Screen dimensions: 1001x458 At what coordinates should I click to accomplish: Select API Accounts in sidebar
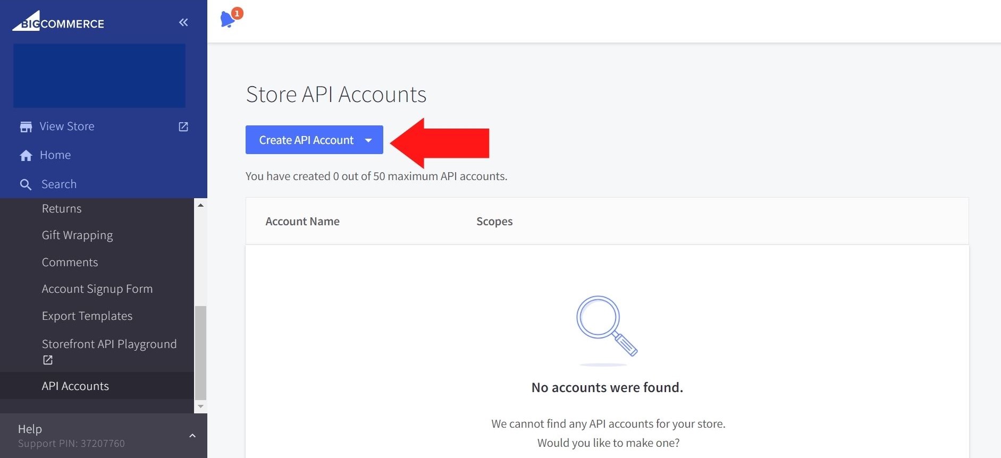75,386
